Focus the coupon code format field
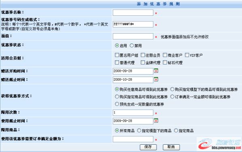The height and width of the screenshot is (152, 242). [133, 24]
